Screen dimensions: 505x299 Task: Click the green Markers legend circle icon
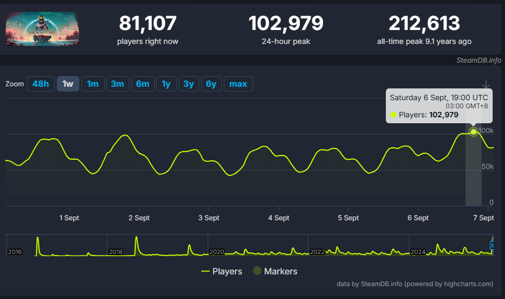(x=257, y=271)
